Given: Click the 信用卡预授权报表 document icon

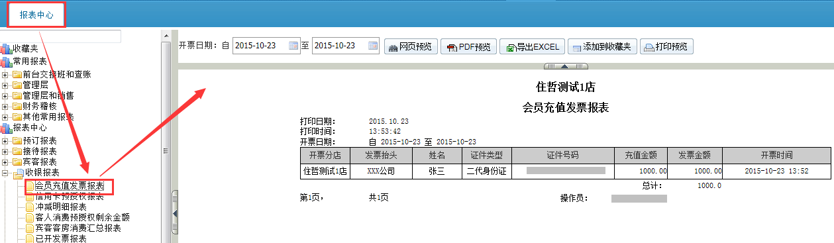Looking at the screenshot, I should click(30, 197).
